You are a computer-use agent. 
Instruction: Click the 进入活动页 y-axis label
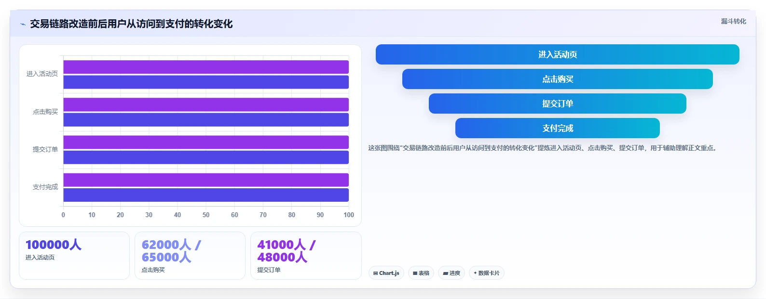pyautogui.click(x=42, y=74)
